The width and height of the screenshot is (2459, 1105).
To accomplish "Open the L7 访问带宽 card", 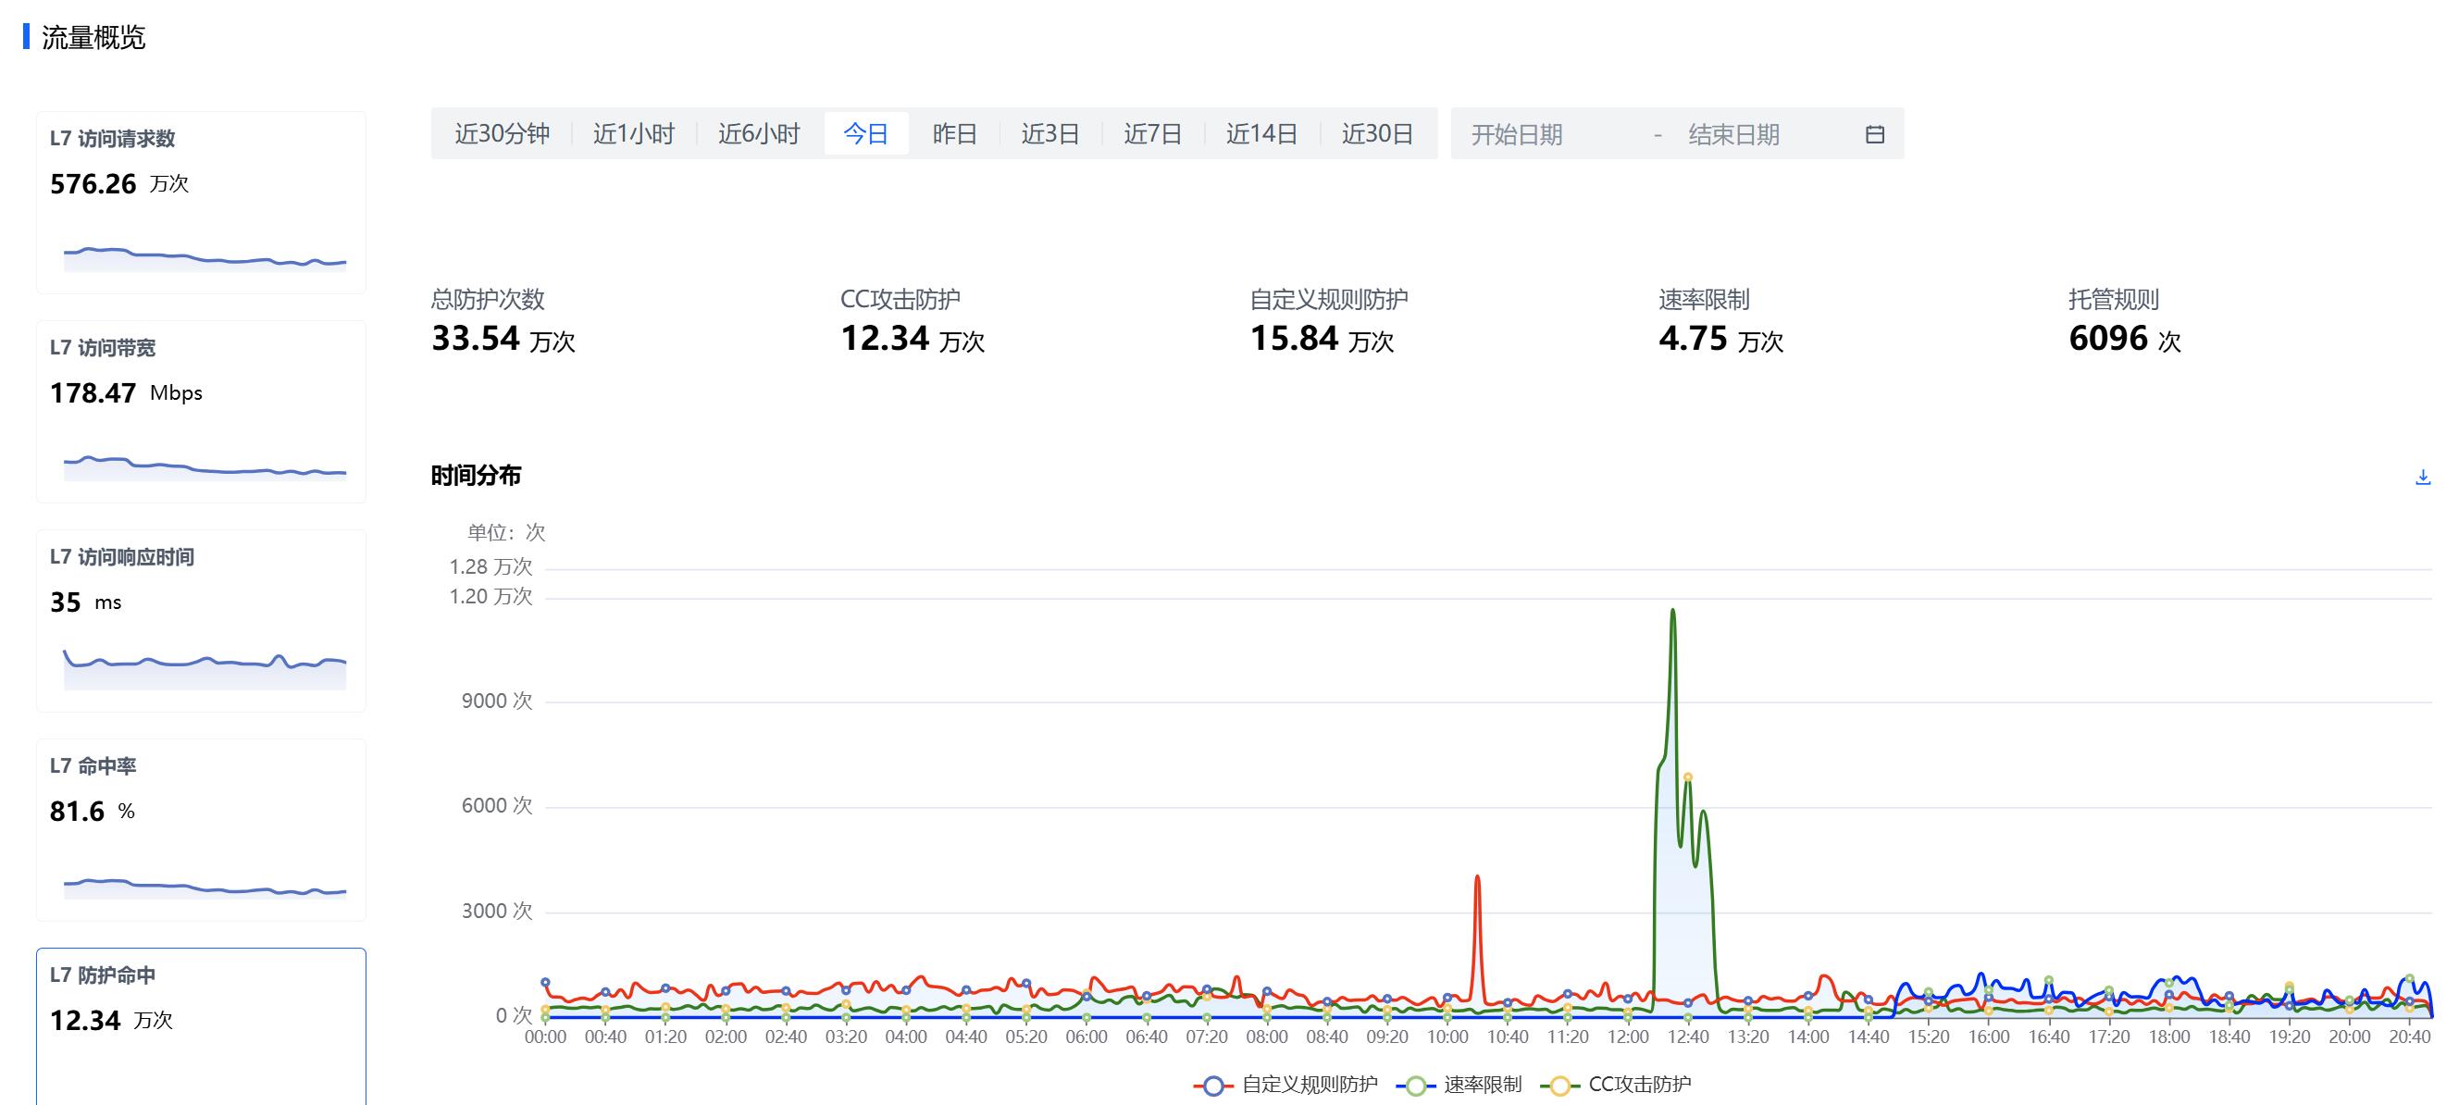I will tap(202, 411).
